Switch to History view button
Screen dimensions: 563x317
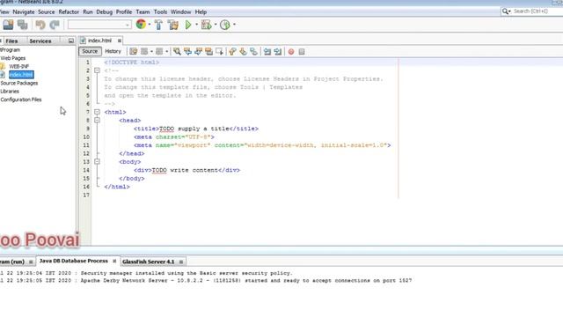[x=113, y=51]
